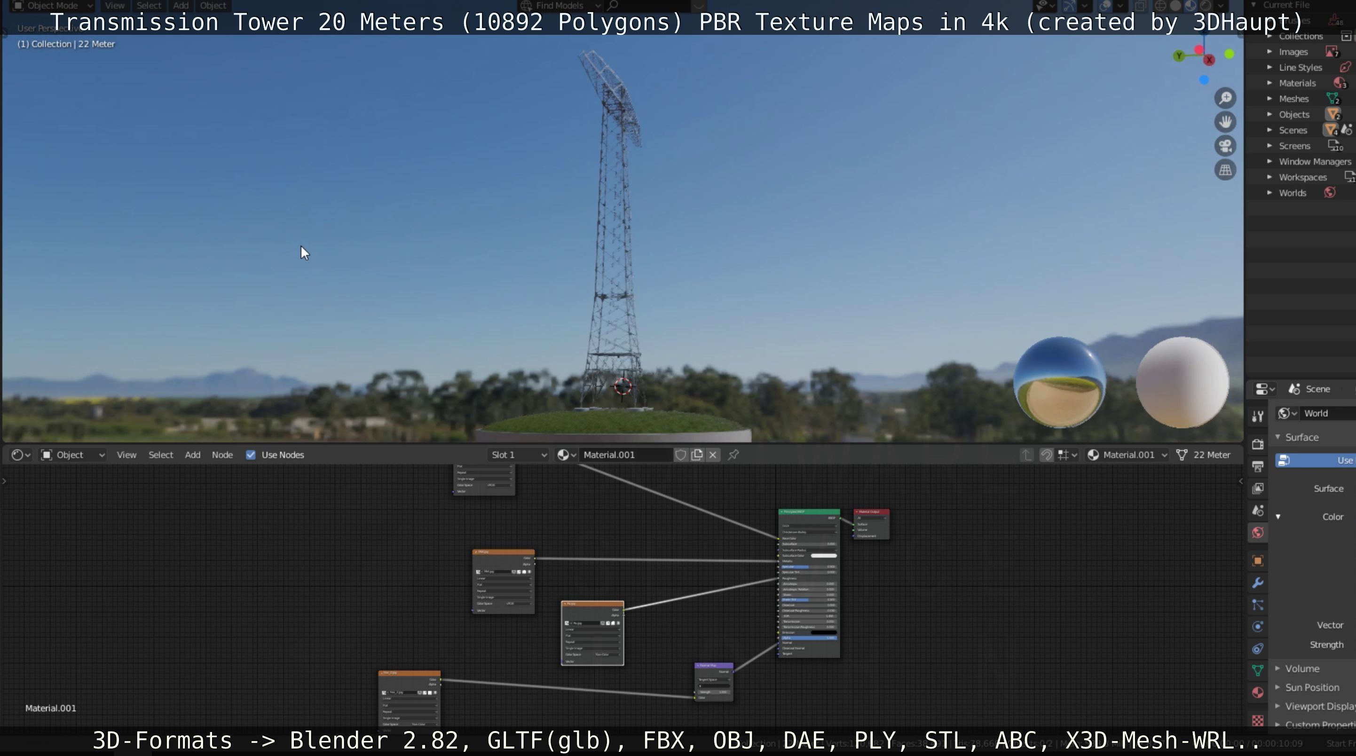
Task: Toggle Use Nodes checkbox
Action: 251,455
